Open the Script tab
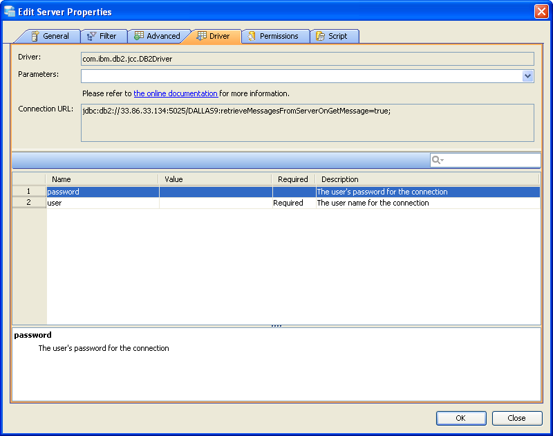The width and height of the screenshot is (553, 436). (x=335, y=36)
